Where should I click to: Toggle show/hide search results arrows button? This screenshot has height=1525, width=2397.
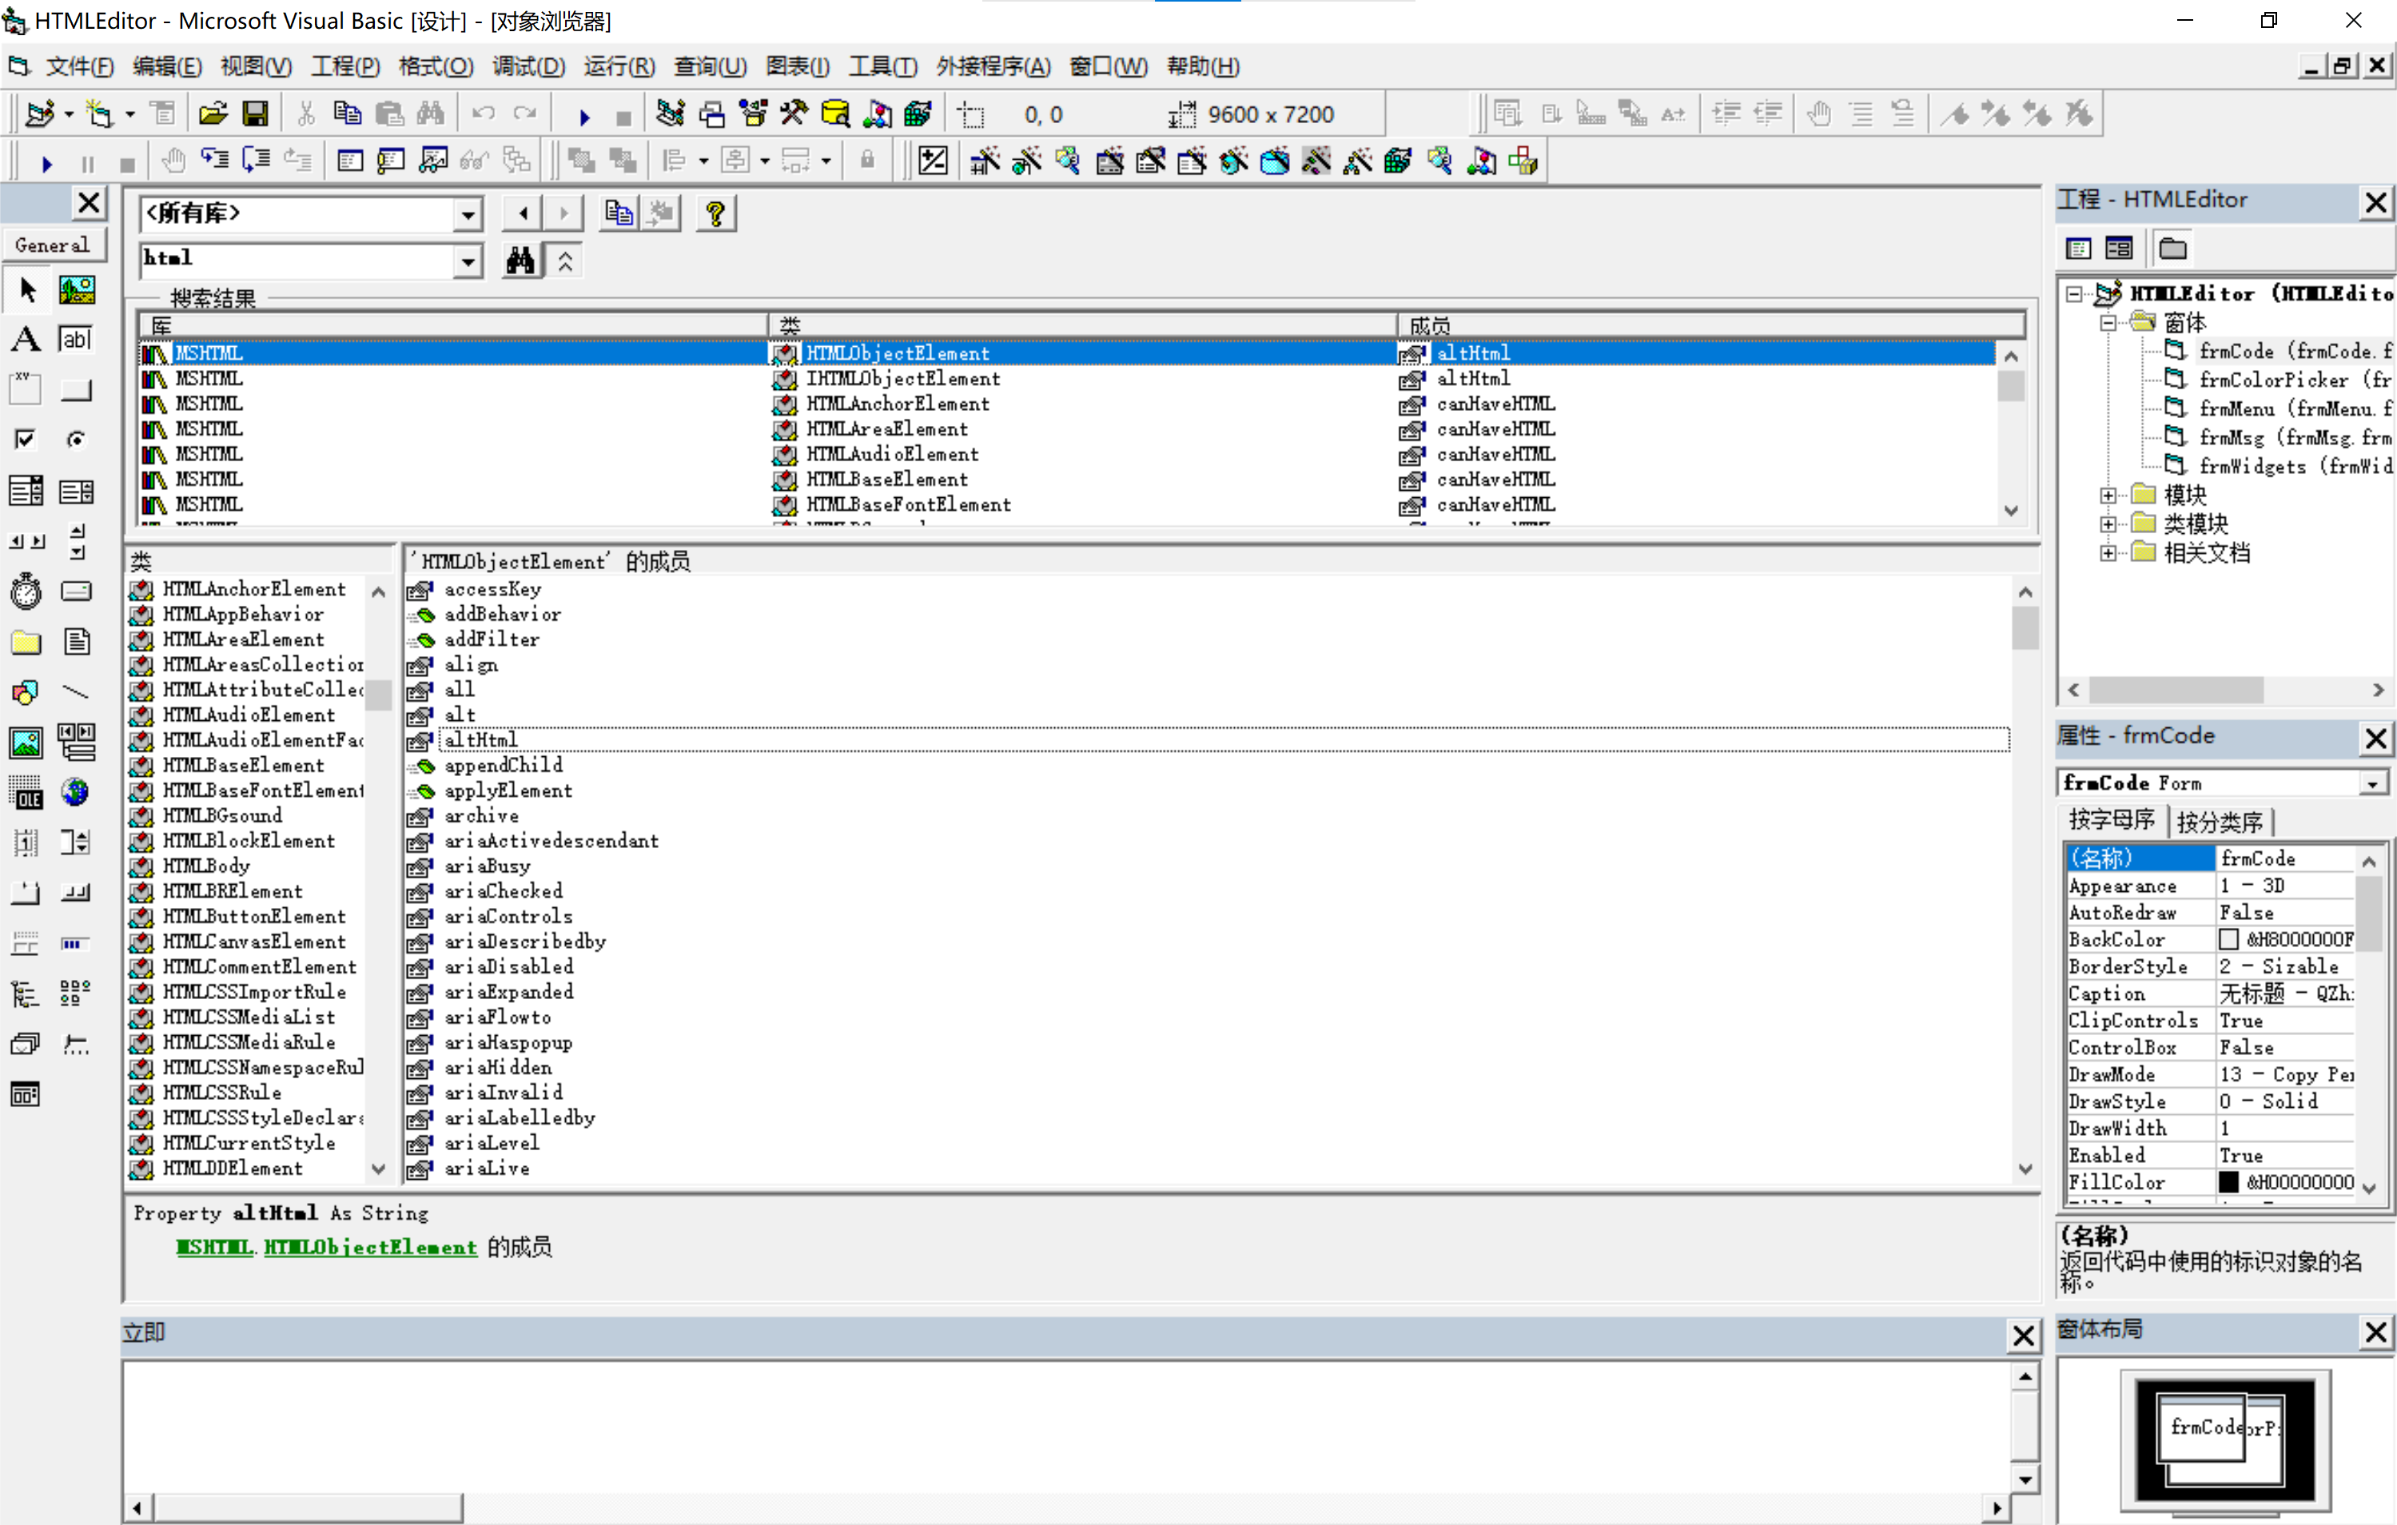565,261
